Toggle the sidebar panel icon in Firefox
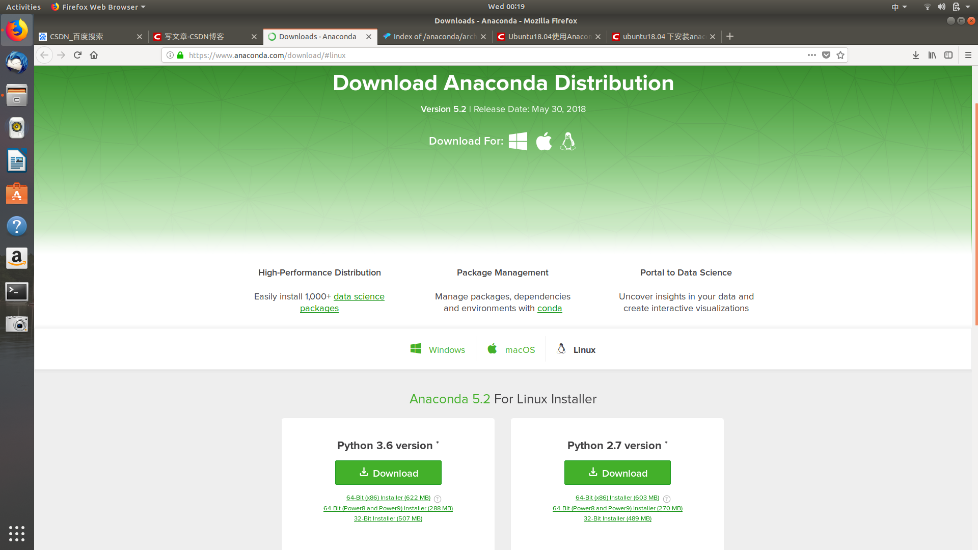This screenshot has width=978, height=550. [949, 55]
